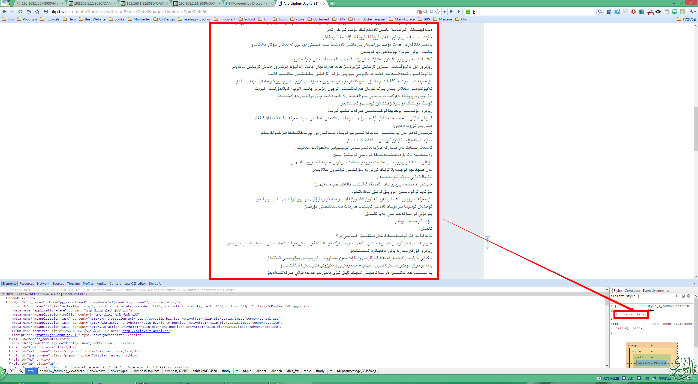Expand div append_parent node

(x=10, y=339)
